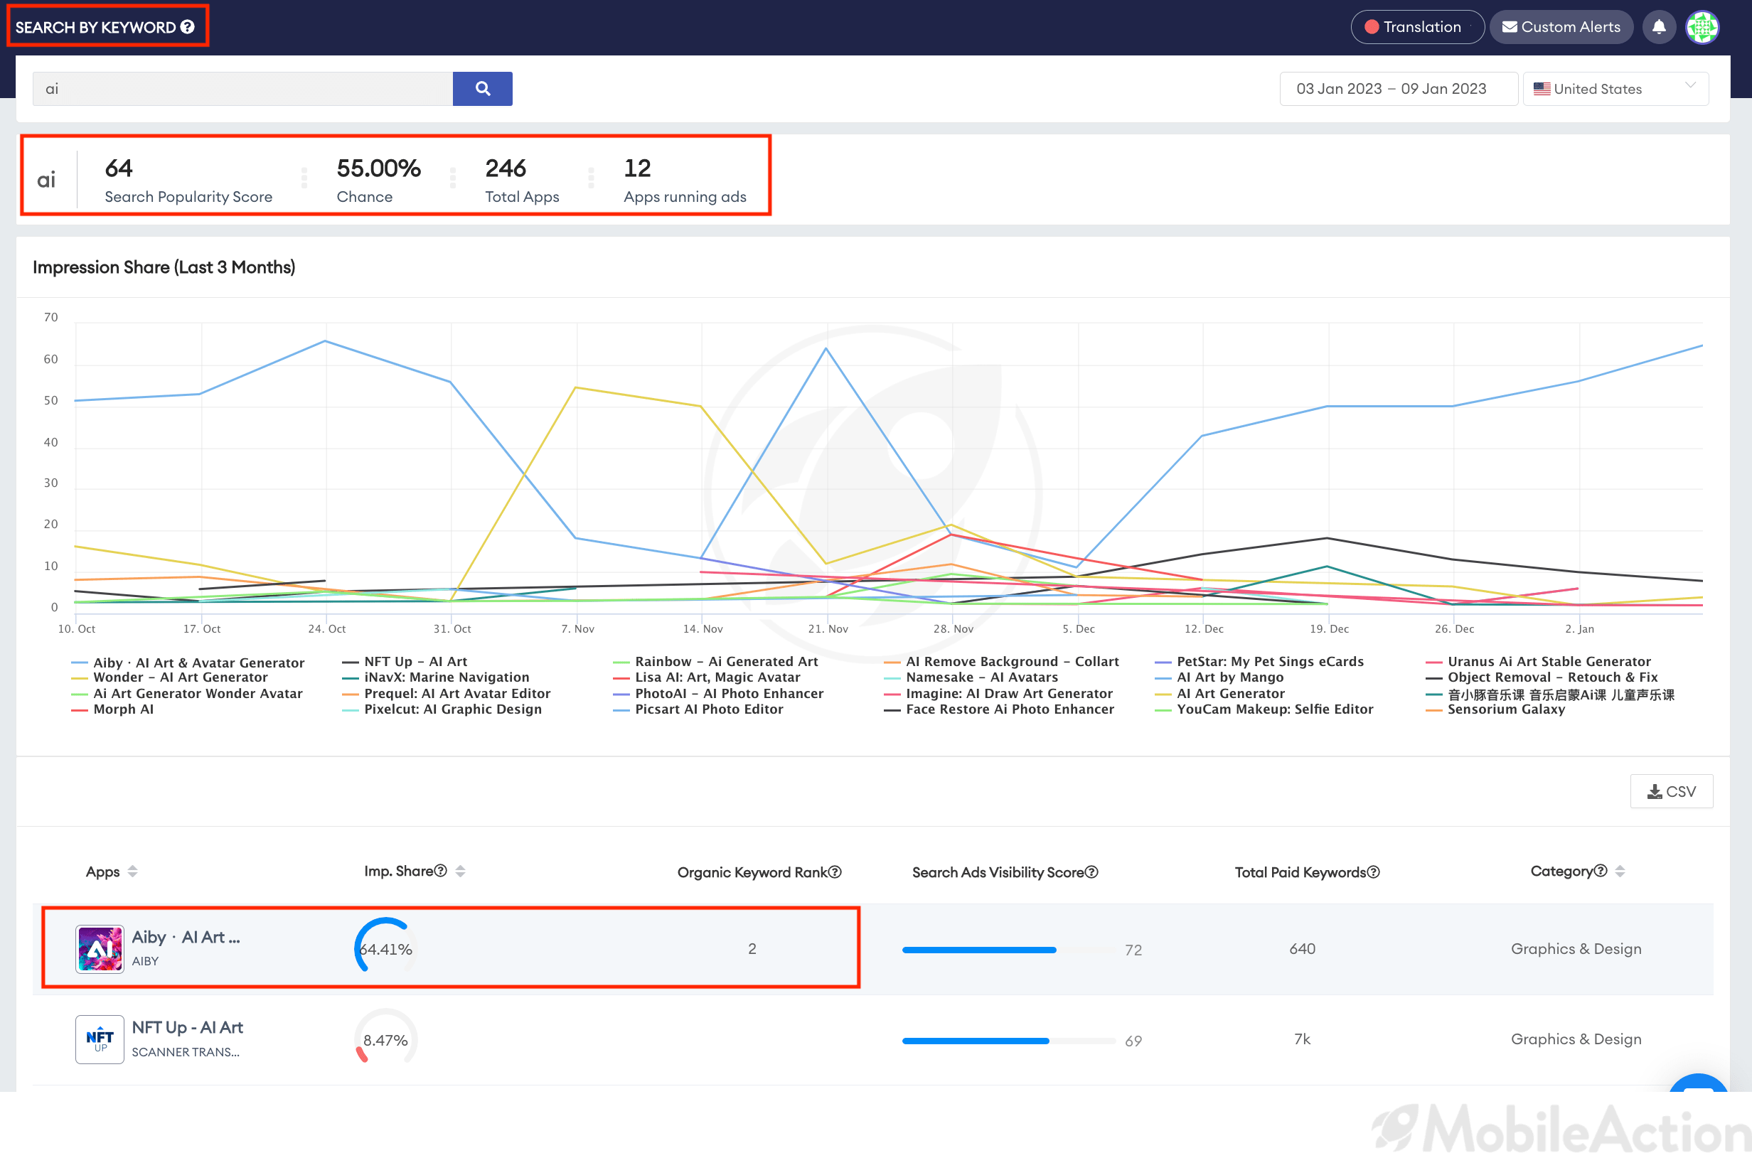Toggle Namesake – AI Avatars legend
This screenshot has height=1153, width=1752.
(971, 677)
